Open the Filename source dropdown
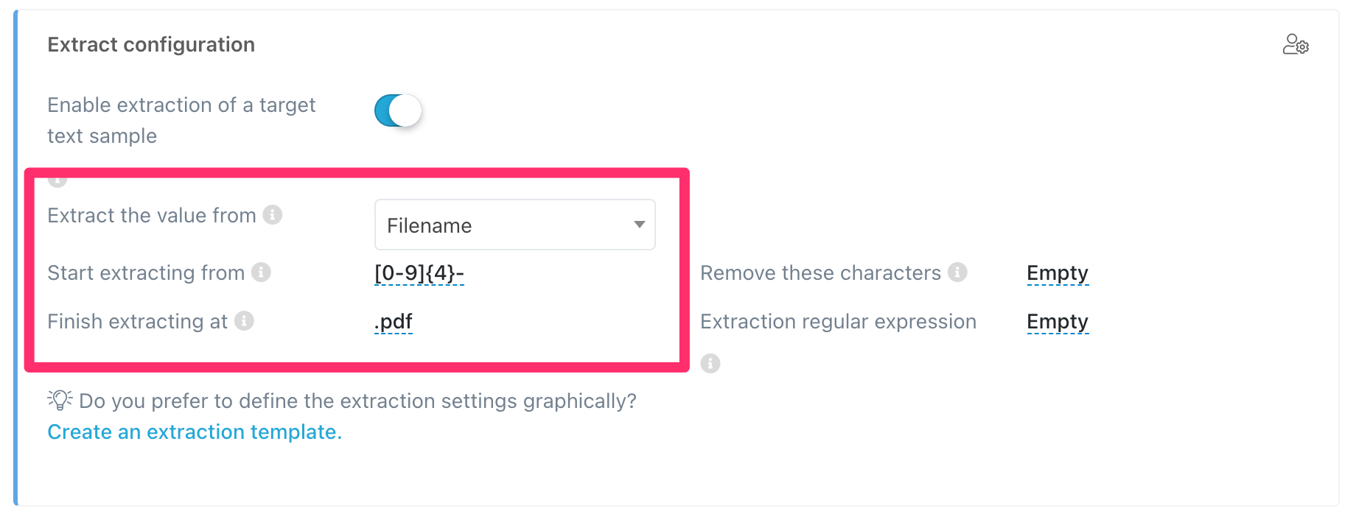The image size is (1356, 514). 514,225
